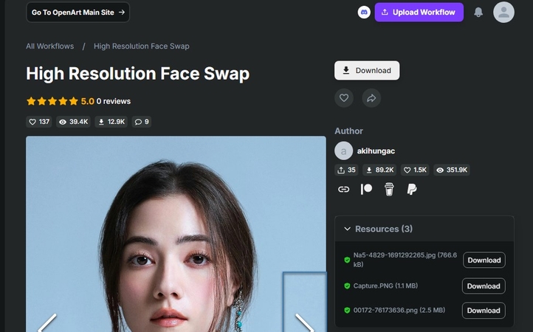This screenshot has height=332, width=533.
Task: Download Na5-4829-1691292265.jpg resource
Action: pos(484,260)
